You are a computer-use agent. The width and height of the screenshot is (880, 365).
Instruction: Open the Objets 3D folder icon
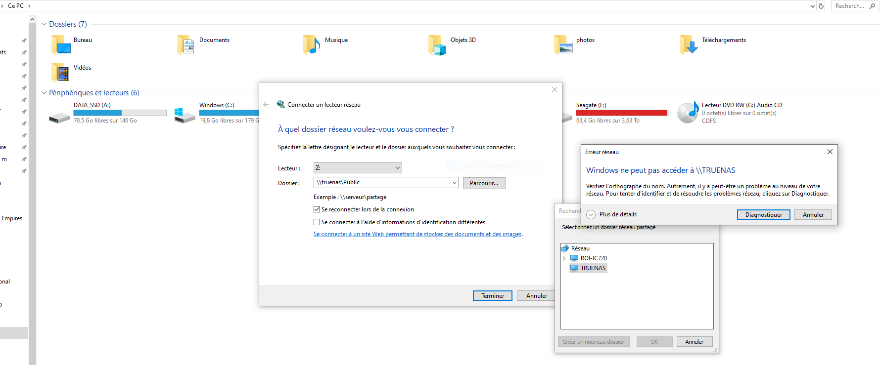click(x=437, y=45)
